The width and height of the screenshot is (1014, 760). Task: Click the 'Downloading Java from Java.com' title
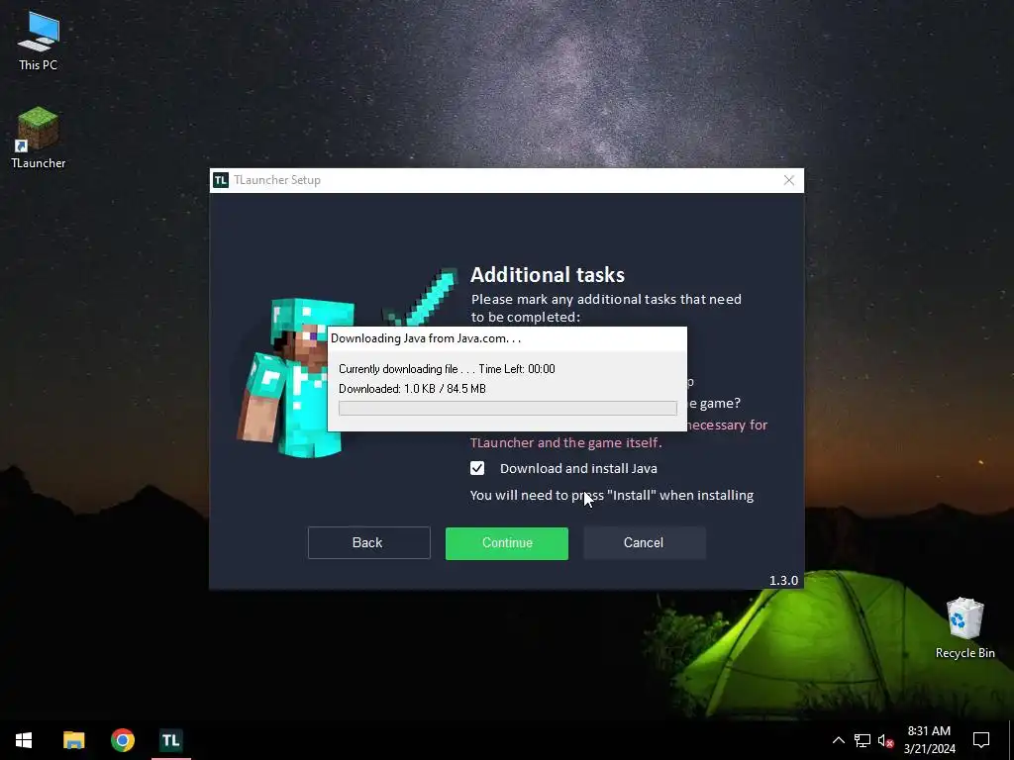click(426, 338)
